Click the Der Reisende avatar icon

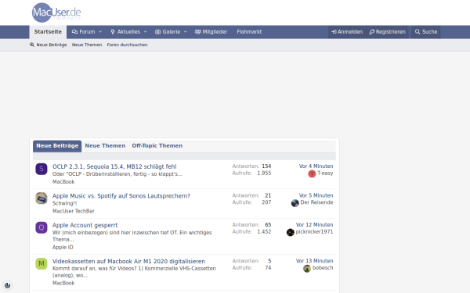(x=295, y=203)
